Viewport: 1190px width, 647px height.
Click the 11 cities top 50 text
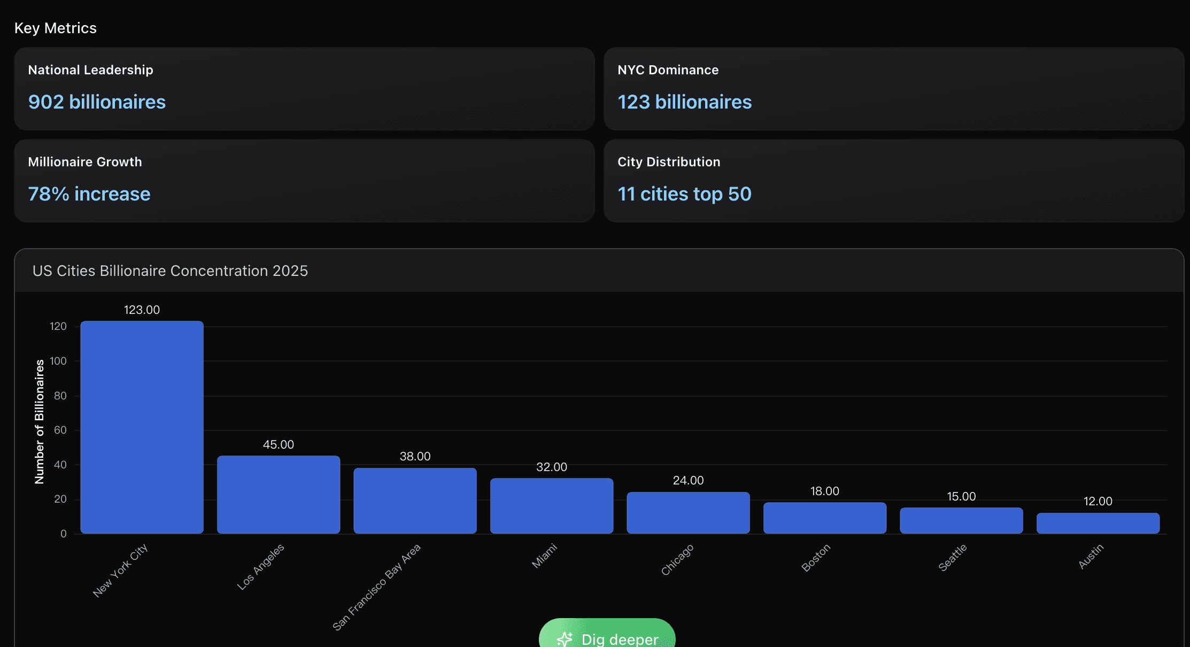[684, 194]
